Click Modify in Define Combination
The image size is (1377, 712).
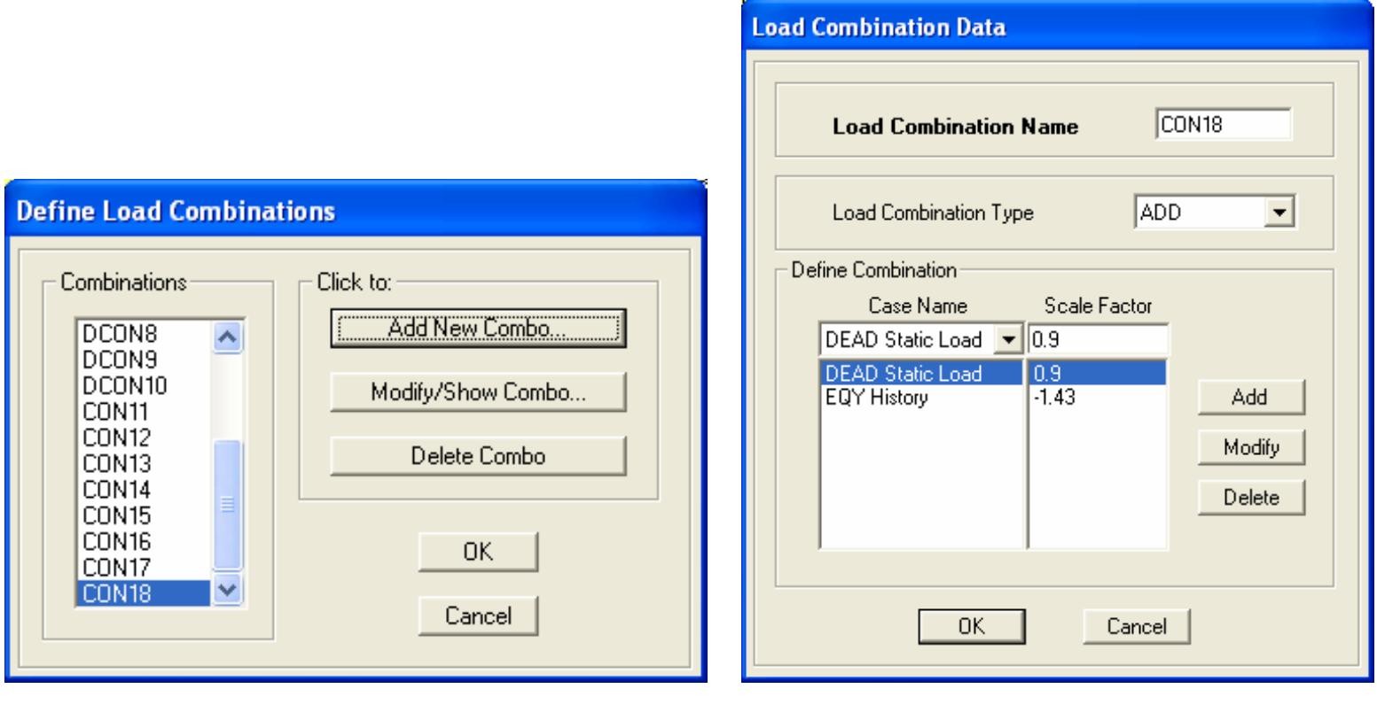click(x=1252, y=448)
